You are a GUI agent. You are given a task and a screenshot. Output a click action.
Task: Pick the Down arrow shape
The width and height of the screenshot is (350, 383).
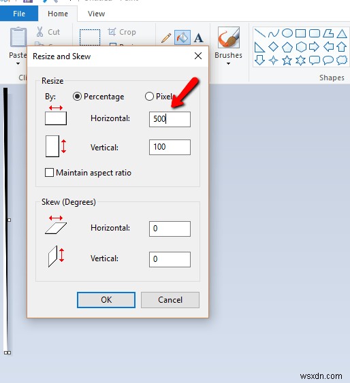(259, 60)
